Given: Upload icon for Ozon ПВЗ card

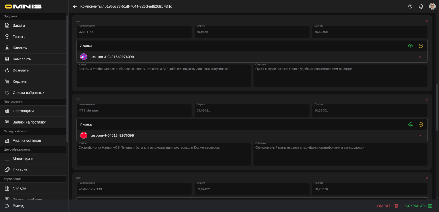Looking at the screenshot, I should click(x=411, y=46).
